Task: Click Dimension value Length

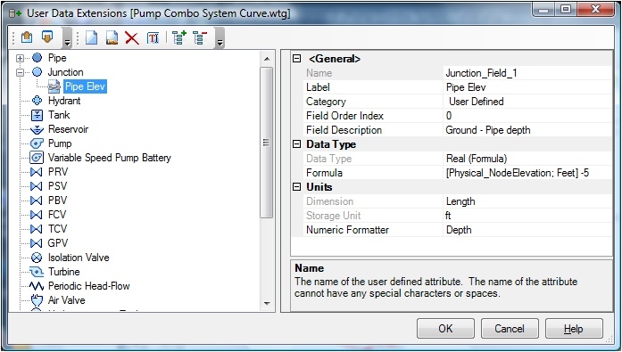Action: pyautogui.click(x=528, y=201)
